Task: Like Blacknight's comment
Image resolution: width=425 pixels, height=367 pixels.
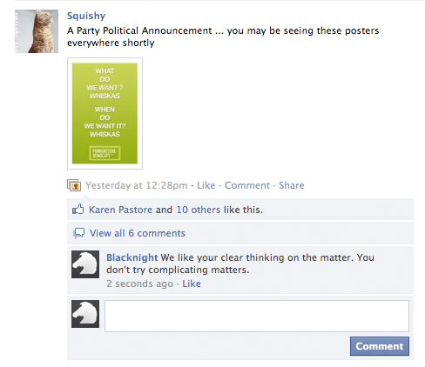Action: (192, 284)
